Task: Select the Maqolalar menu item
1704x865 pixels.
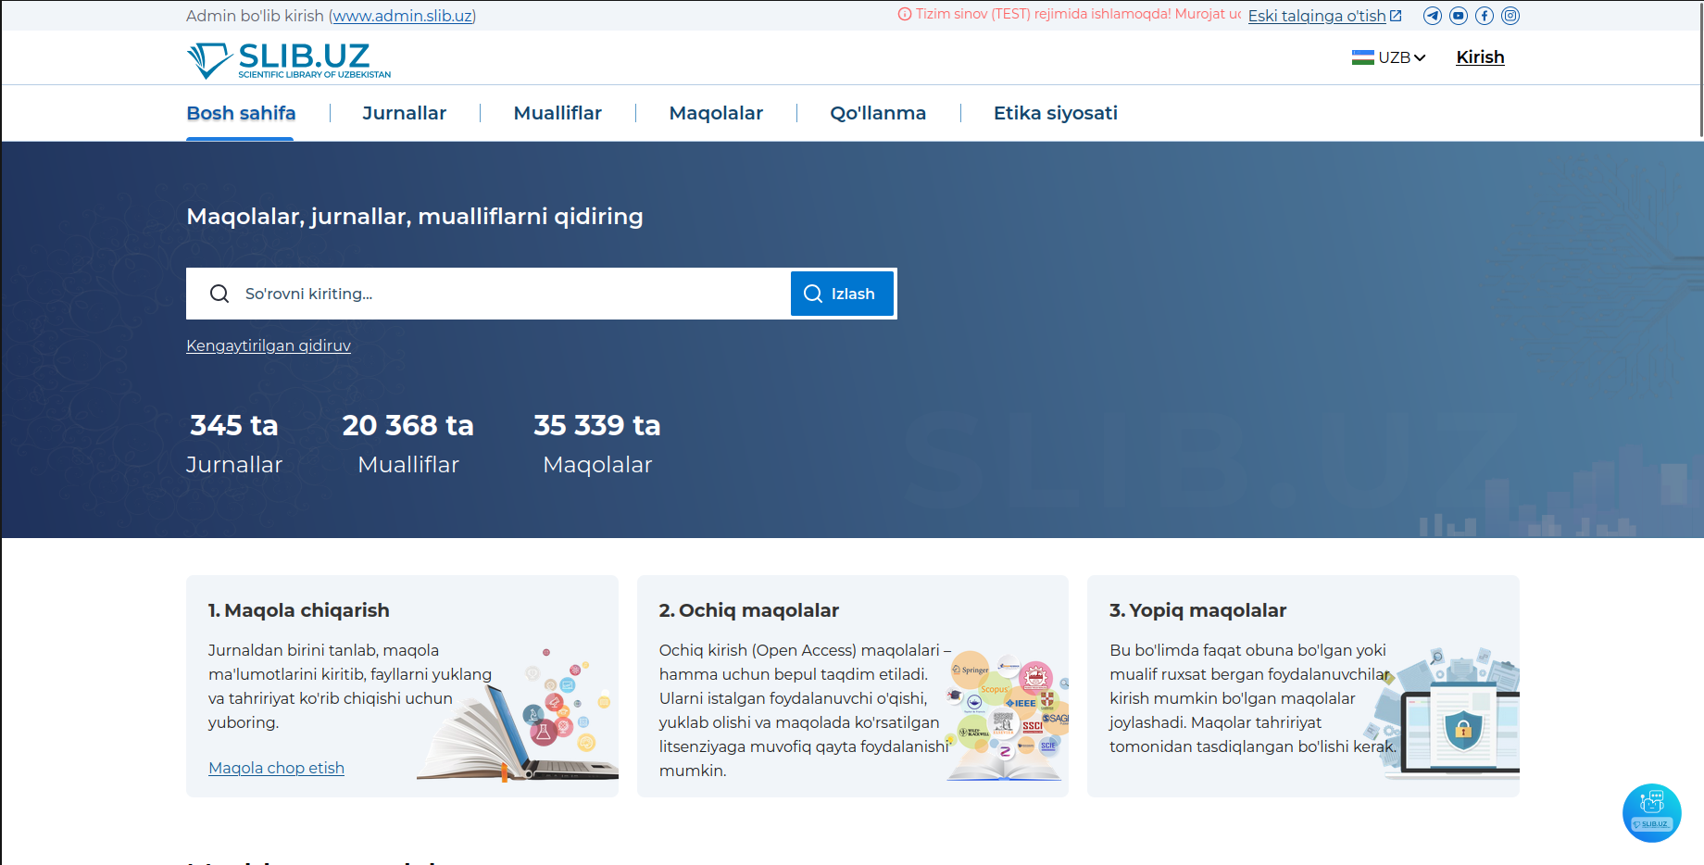Action: coord(716,113)
